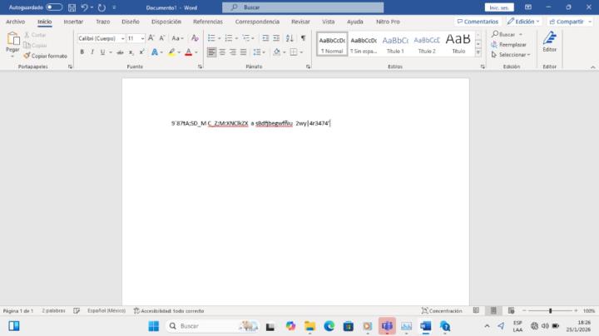Viewport: 599px width, 336px height.
Task: Apply the Título 1 style
Action: [x=394, y=43]
